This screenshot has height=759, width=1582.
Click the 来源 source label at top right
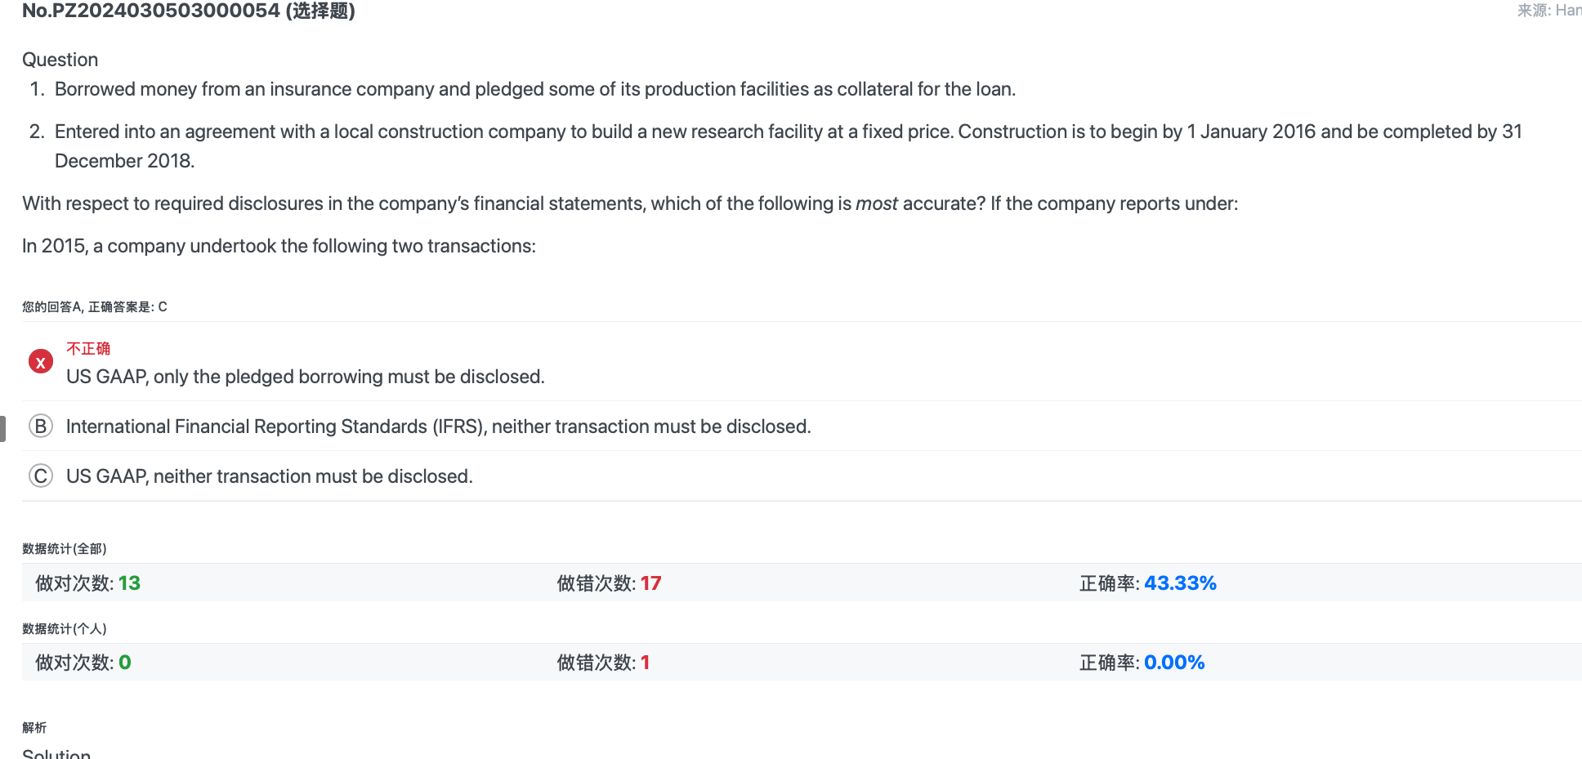[1549, 11]
